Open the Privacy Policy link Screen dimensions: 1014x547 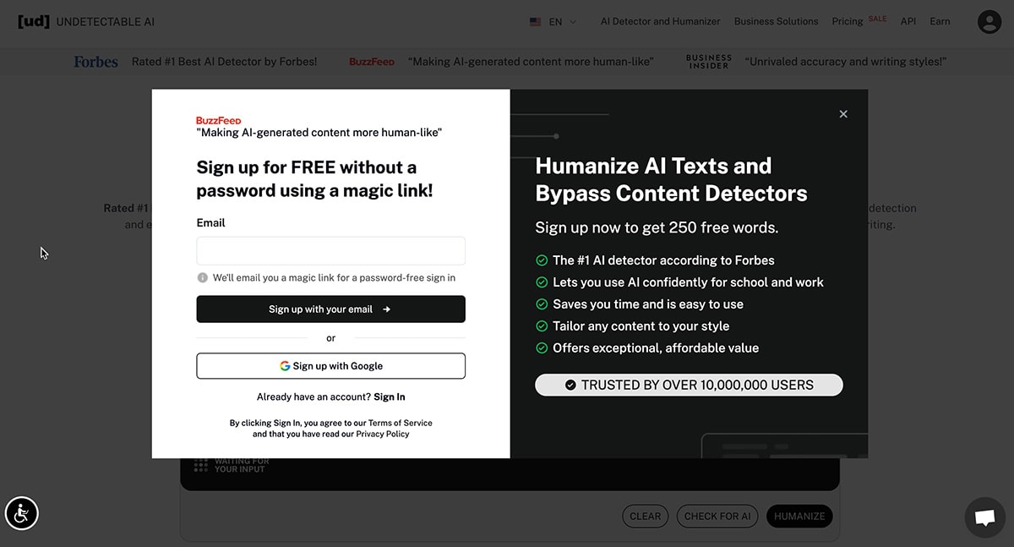(x=382, y=434)
